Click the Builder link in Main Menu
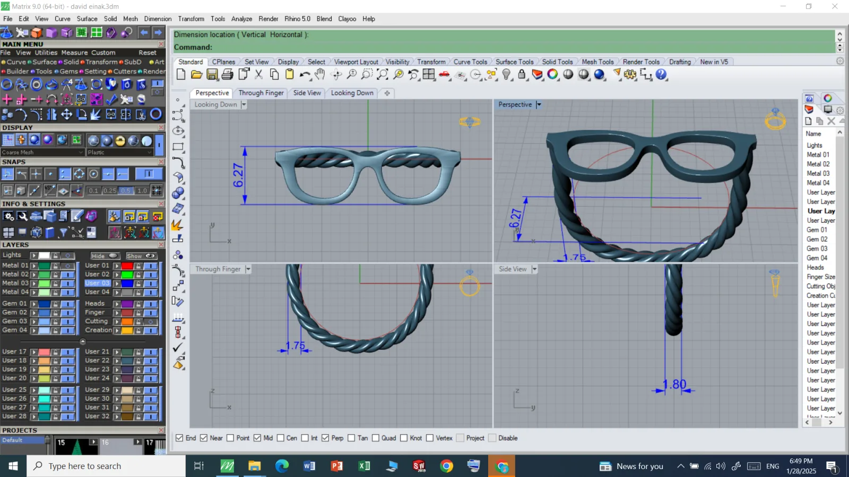Image resolution: width=849 pixels, height=477 pixels. 18,72
